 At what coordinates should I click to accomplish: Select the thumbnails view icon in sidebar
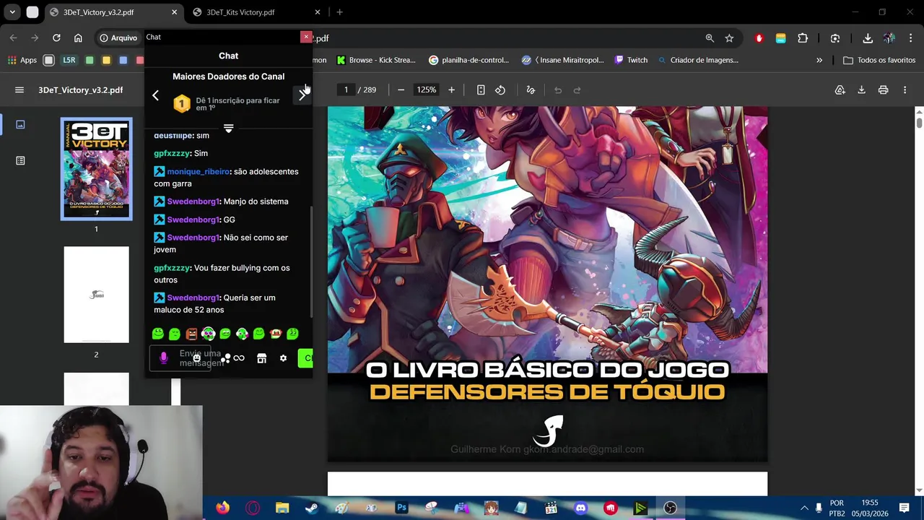[20, 124]
